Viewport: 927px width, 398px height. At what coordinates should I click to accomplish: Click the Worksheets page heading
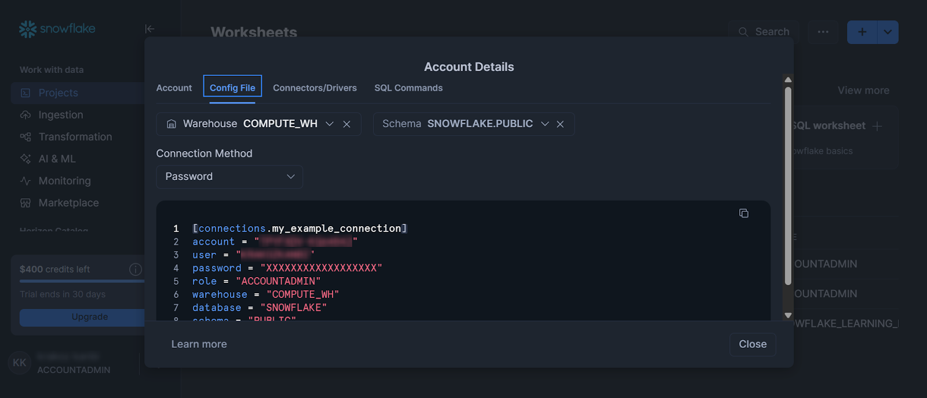[254, 32]
